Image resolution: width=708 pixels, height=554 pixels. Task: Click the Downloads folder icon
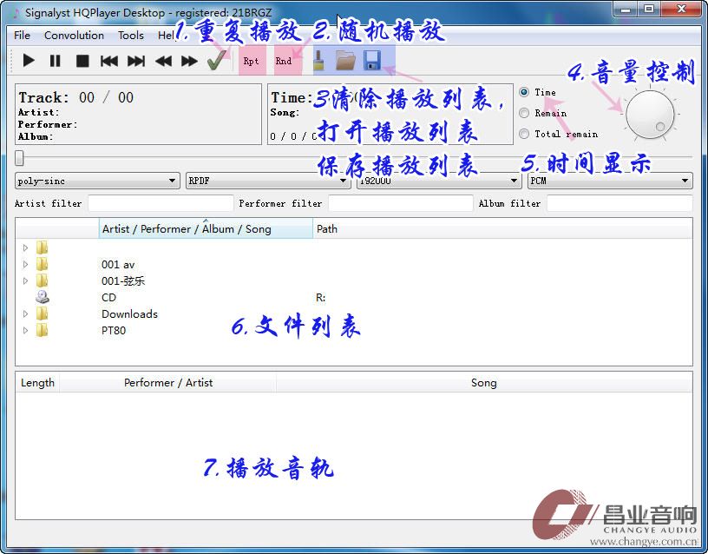pos(42,313)
